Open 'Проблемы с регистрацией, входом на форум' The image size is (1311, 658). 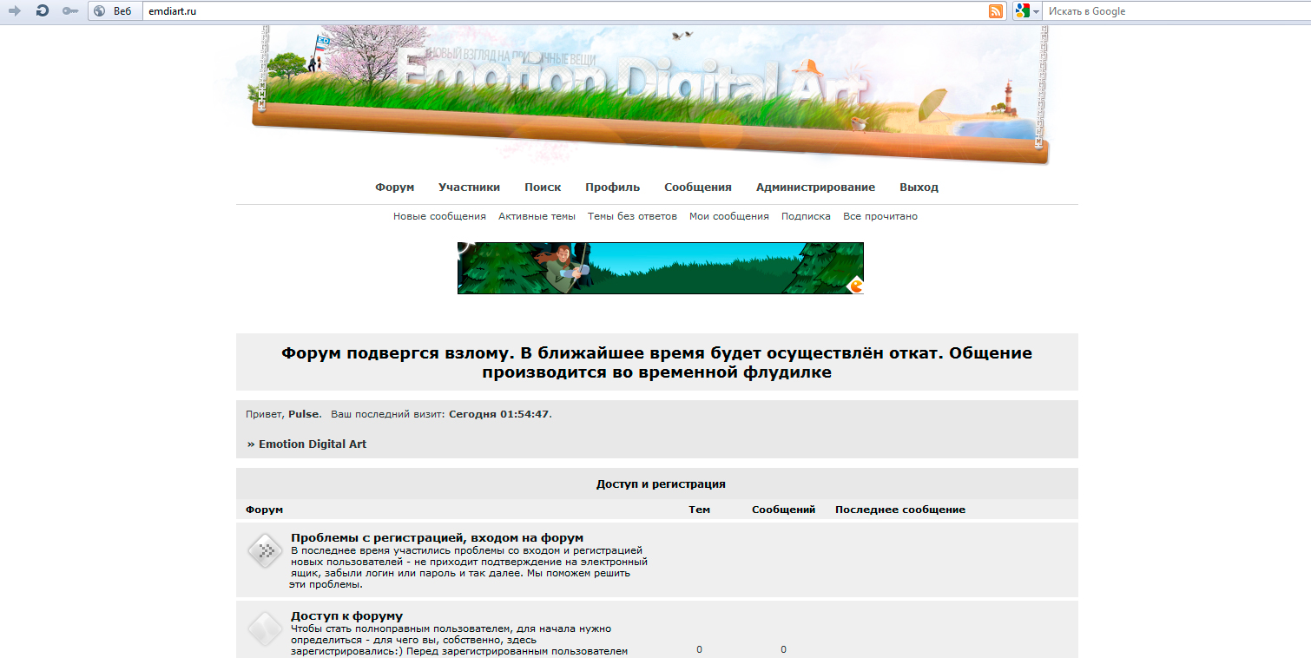point(437,538)
